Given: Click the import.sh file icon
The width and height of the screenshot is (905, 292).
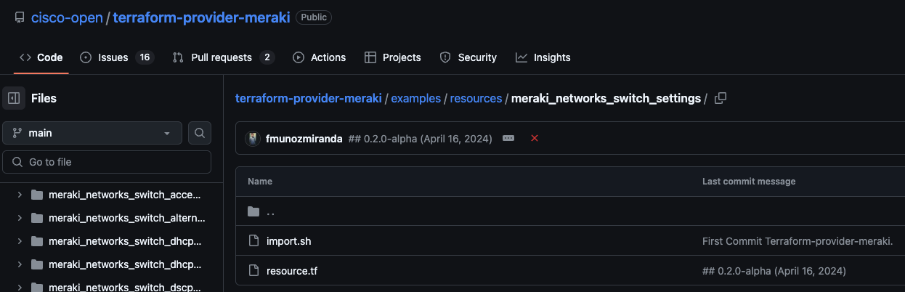Looking at the screenshot, I should click(x=253, y=240).
